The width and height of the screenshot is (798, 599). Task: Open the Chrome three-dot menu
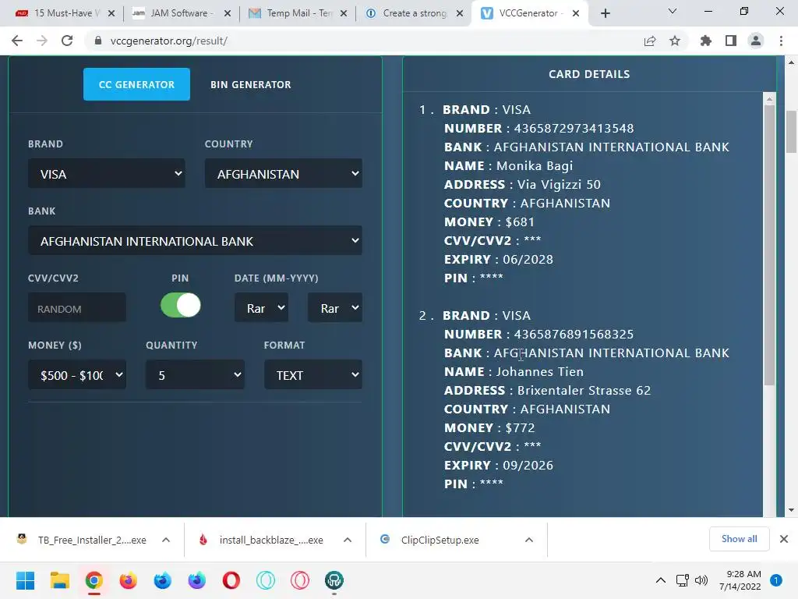pyautogui.click(x=781, y=41)
